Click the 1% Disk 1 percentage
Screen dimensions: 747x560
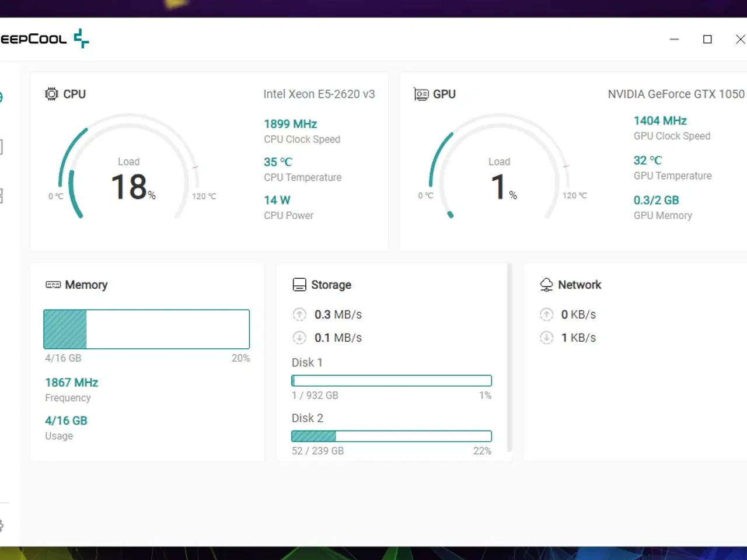(486, 395)
